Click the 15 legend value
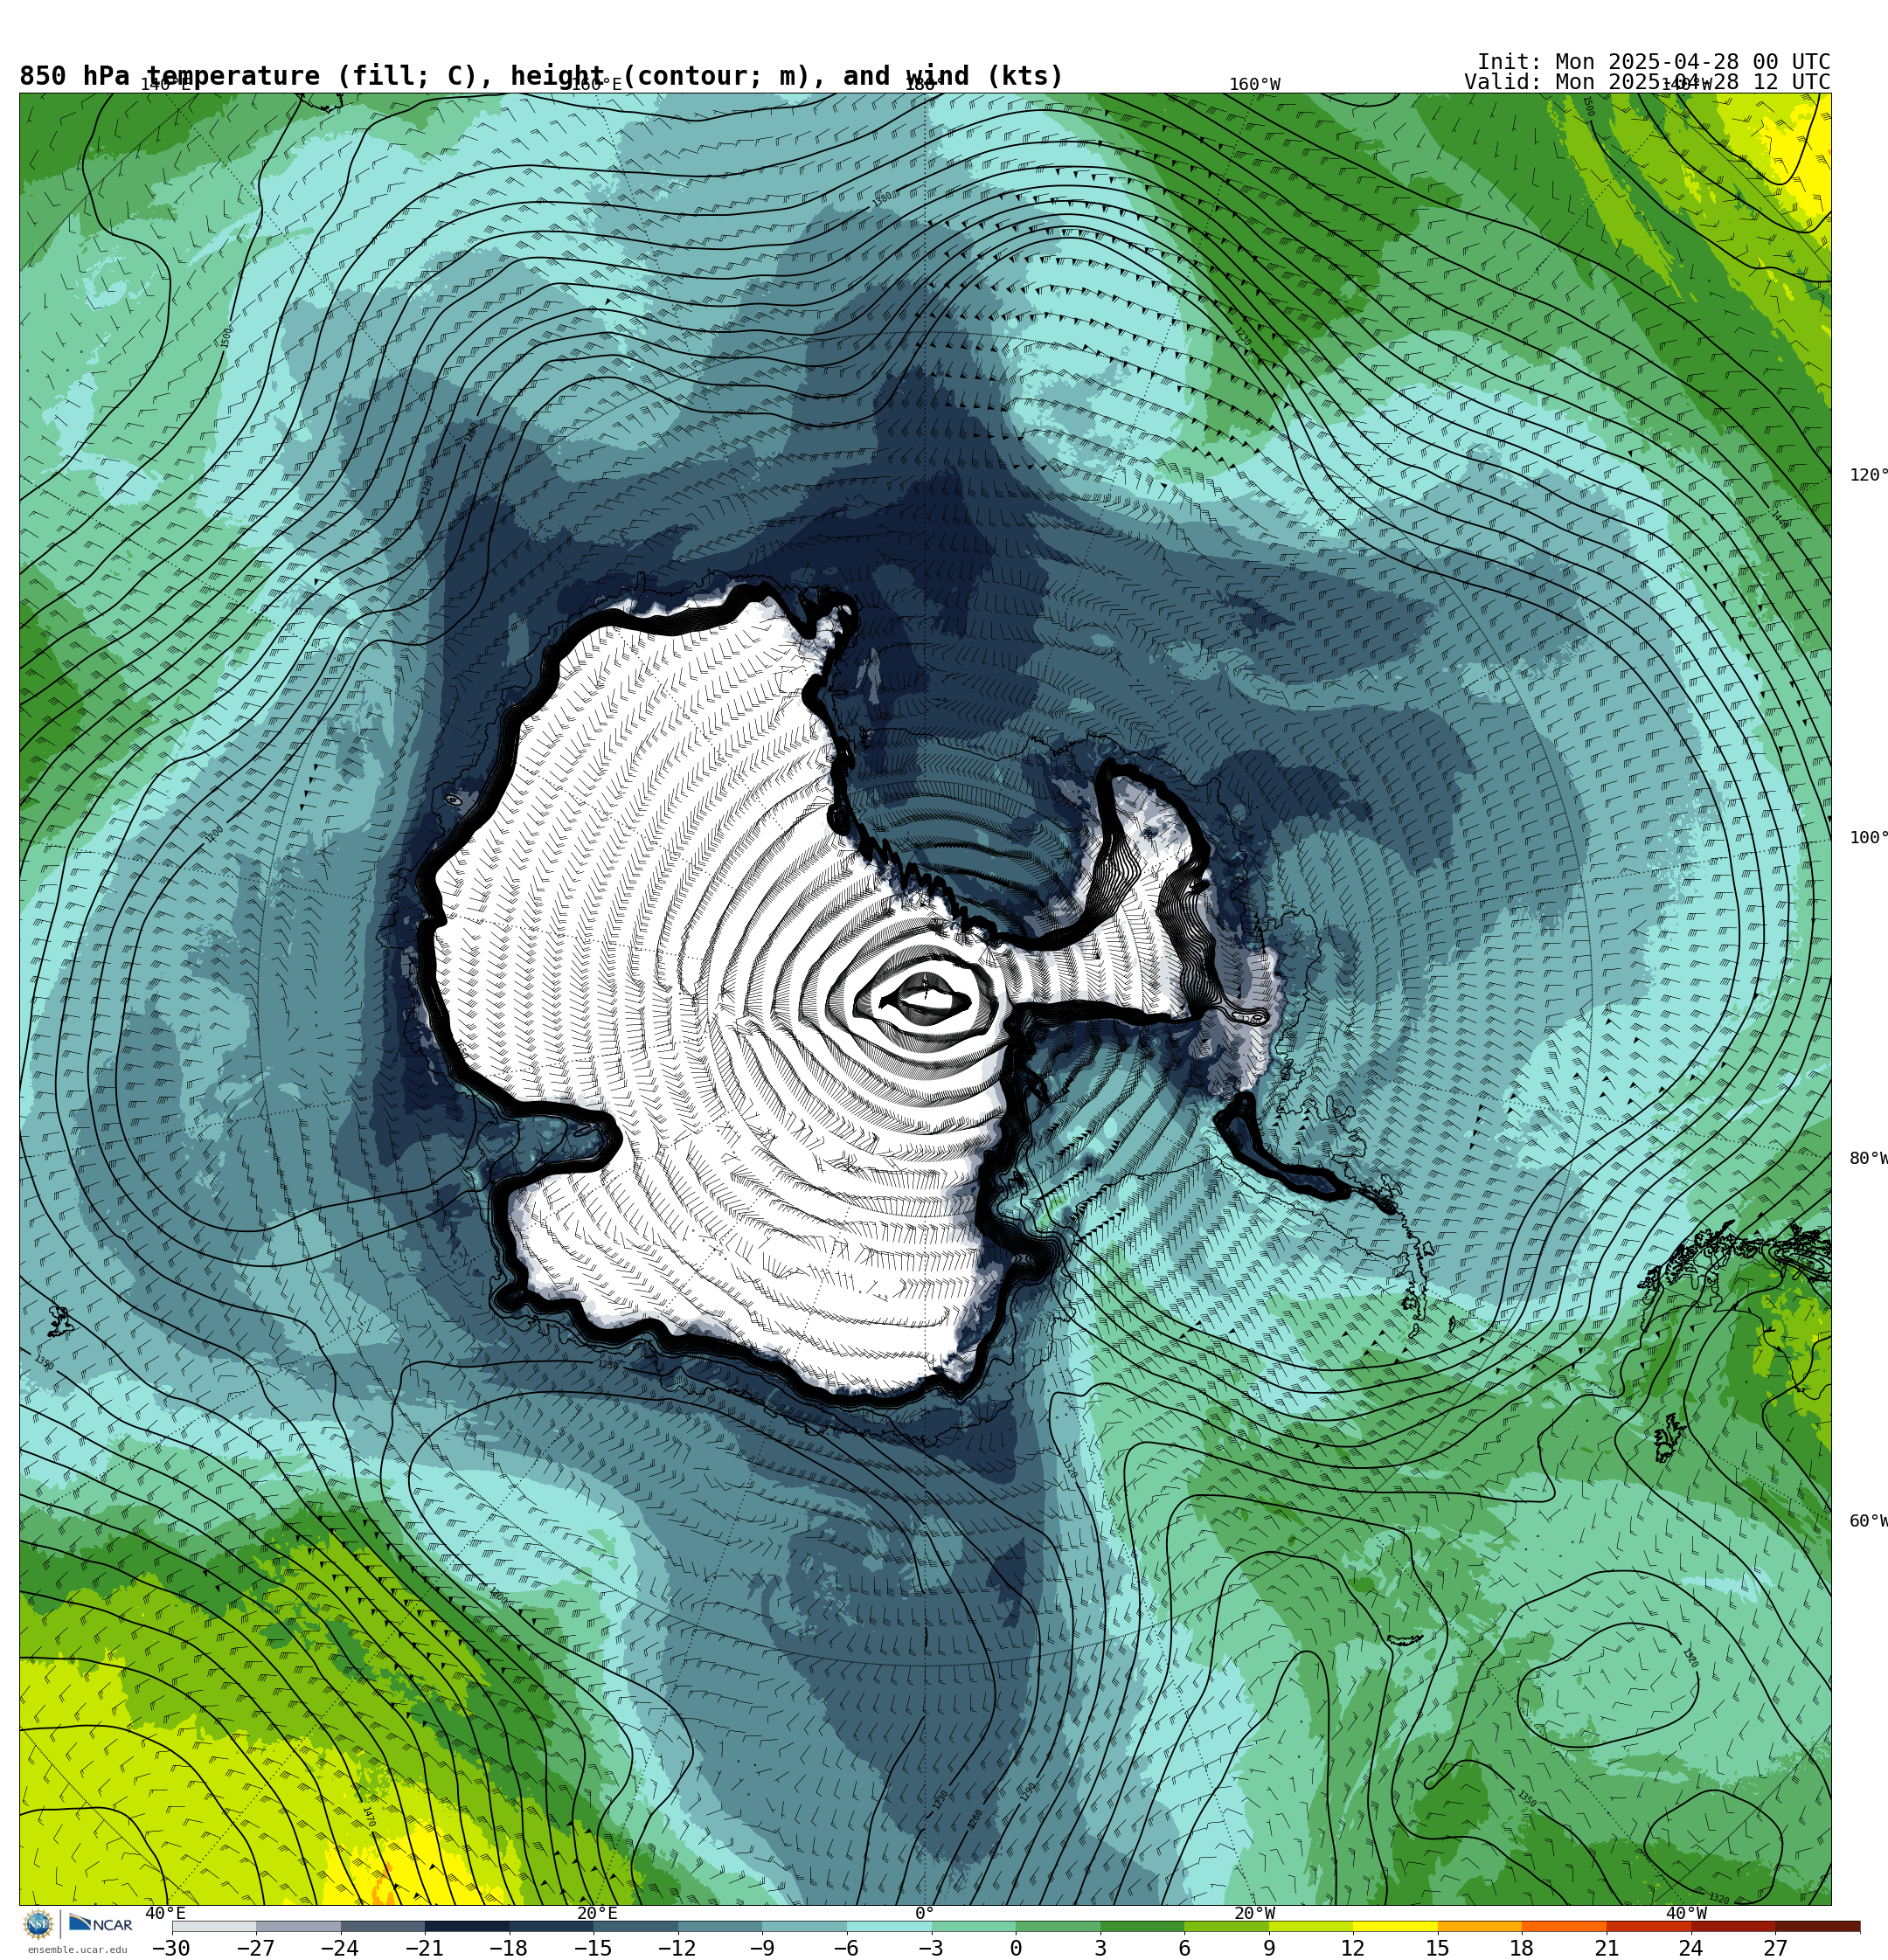This screenshot has width=1888, height=1960. pyautogui.click(x=1438, y=1948)
